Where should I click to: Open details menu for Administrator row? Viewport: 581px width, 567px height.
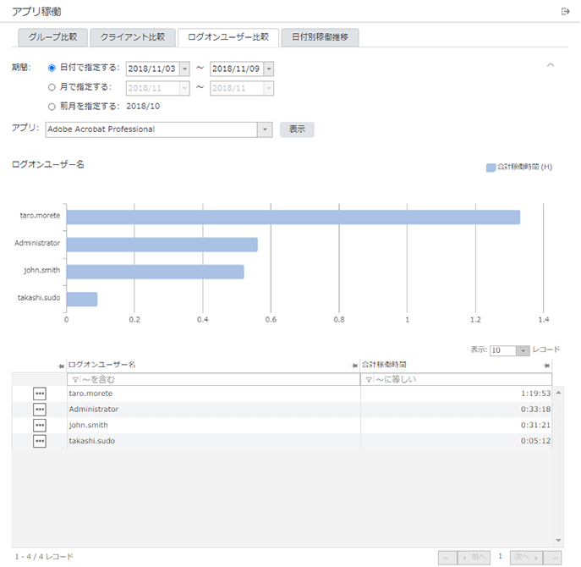click(40, 410)
